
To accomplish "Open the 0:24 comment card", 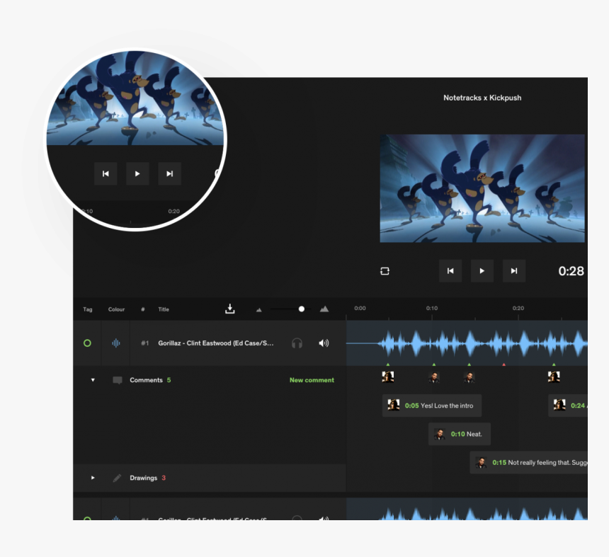I will coord(568,406).
